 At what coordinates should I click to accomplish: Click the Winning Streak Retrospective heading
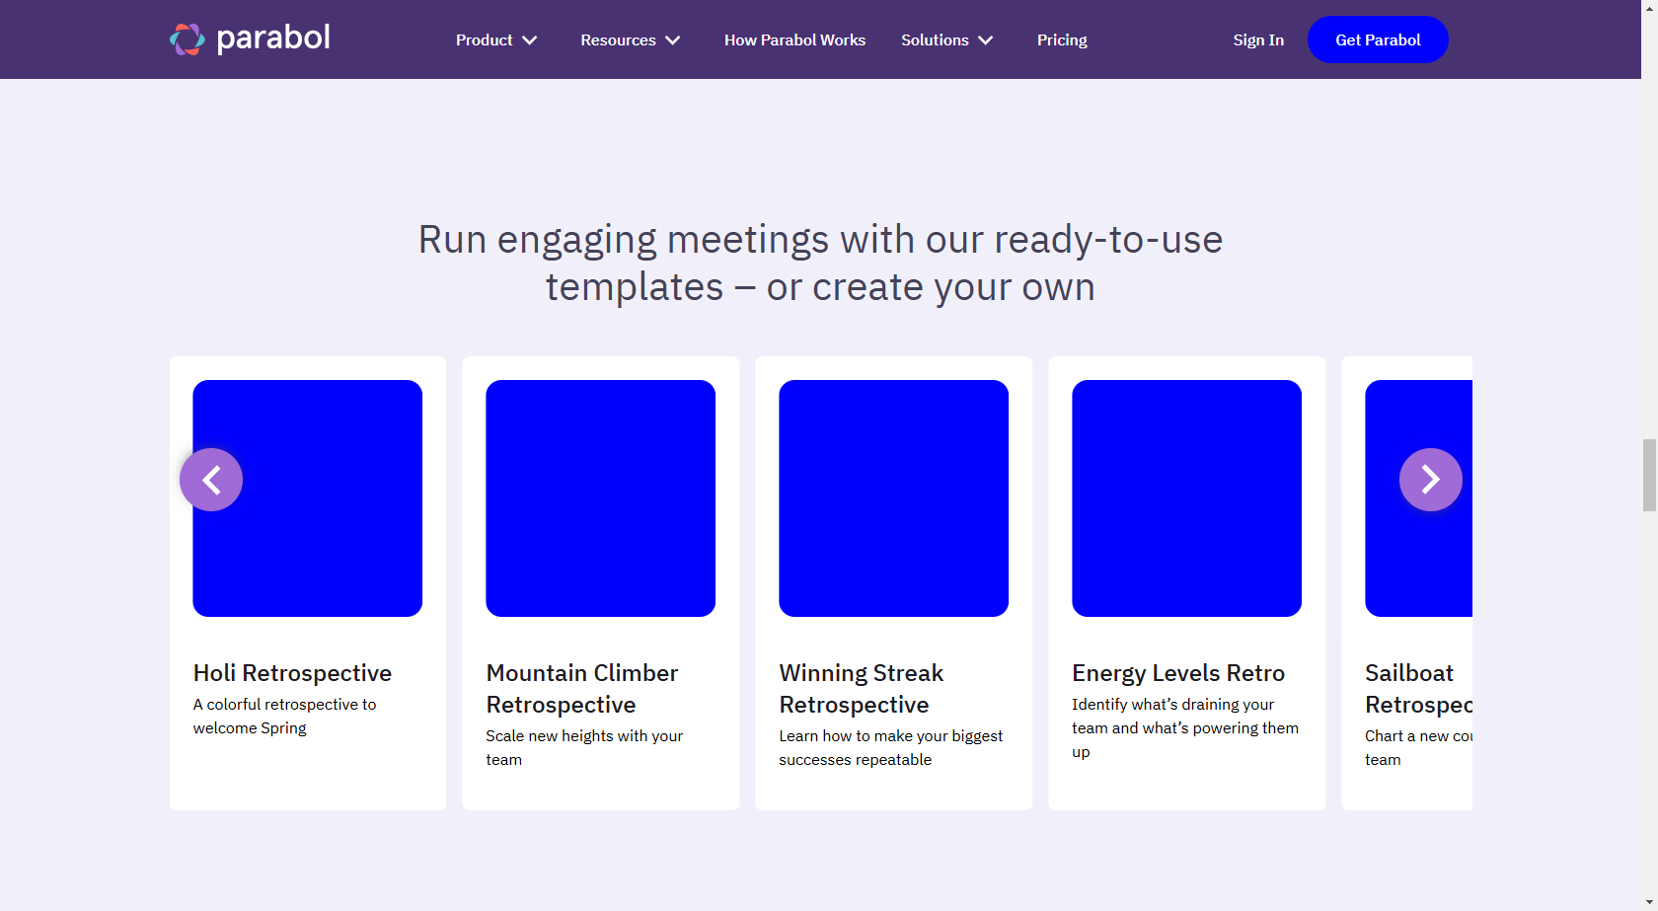click(x=861, y=689)
